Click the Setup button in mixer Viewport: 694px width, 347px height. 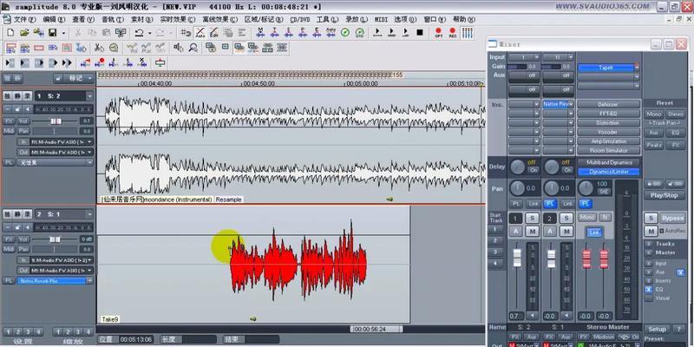pyautogui.click(x=657, y=330)
